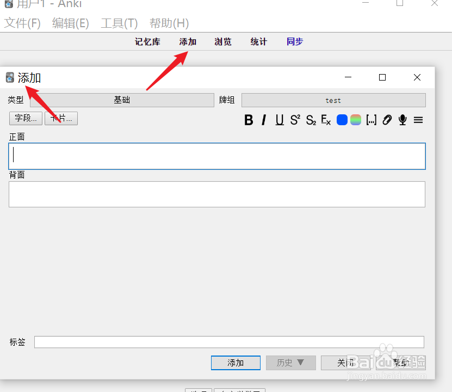Minimize the 添加 dialog window

348,77
